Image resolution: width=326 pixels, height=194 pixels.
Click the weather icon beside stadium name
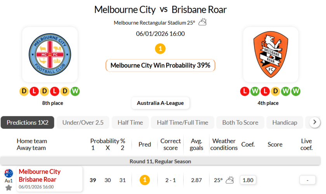click(203, 22)
